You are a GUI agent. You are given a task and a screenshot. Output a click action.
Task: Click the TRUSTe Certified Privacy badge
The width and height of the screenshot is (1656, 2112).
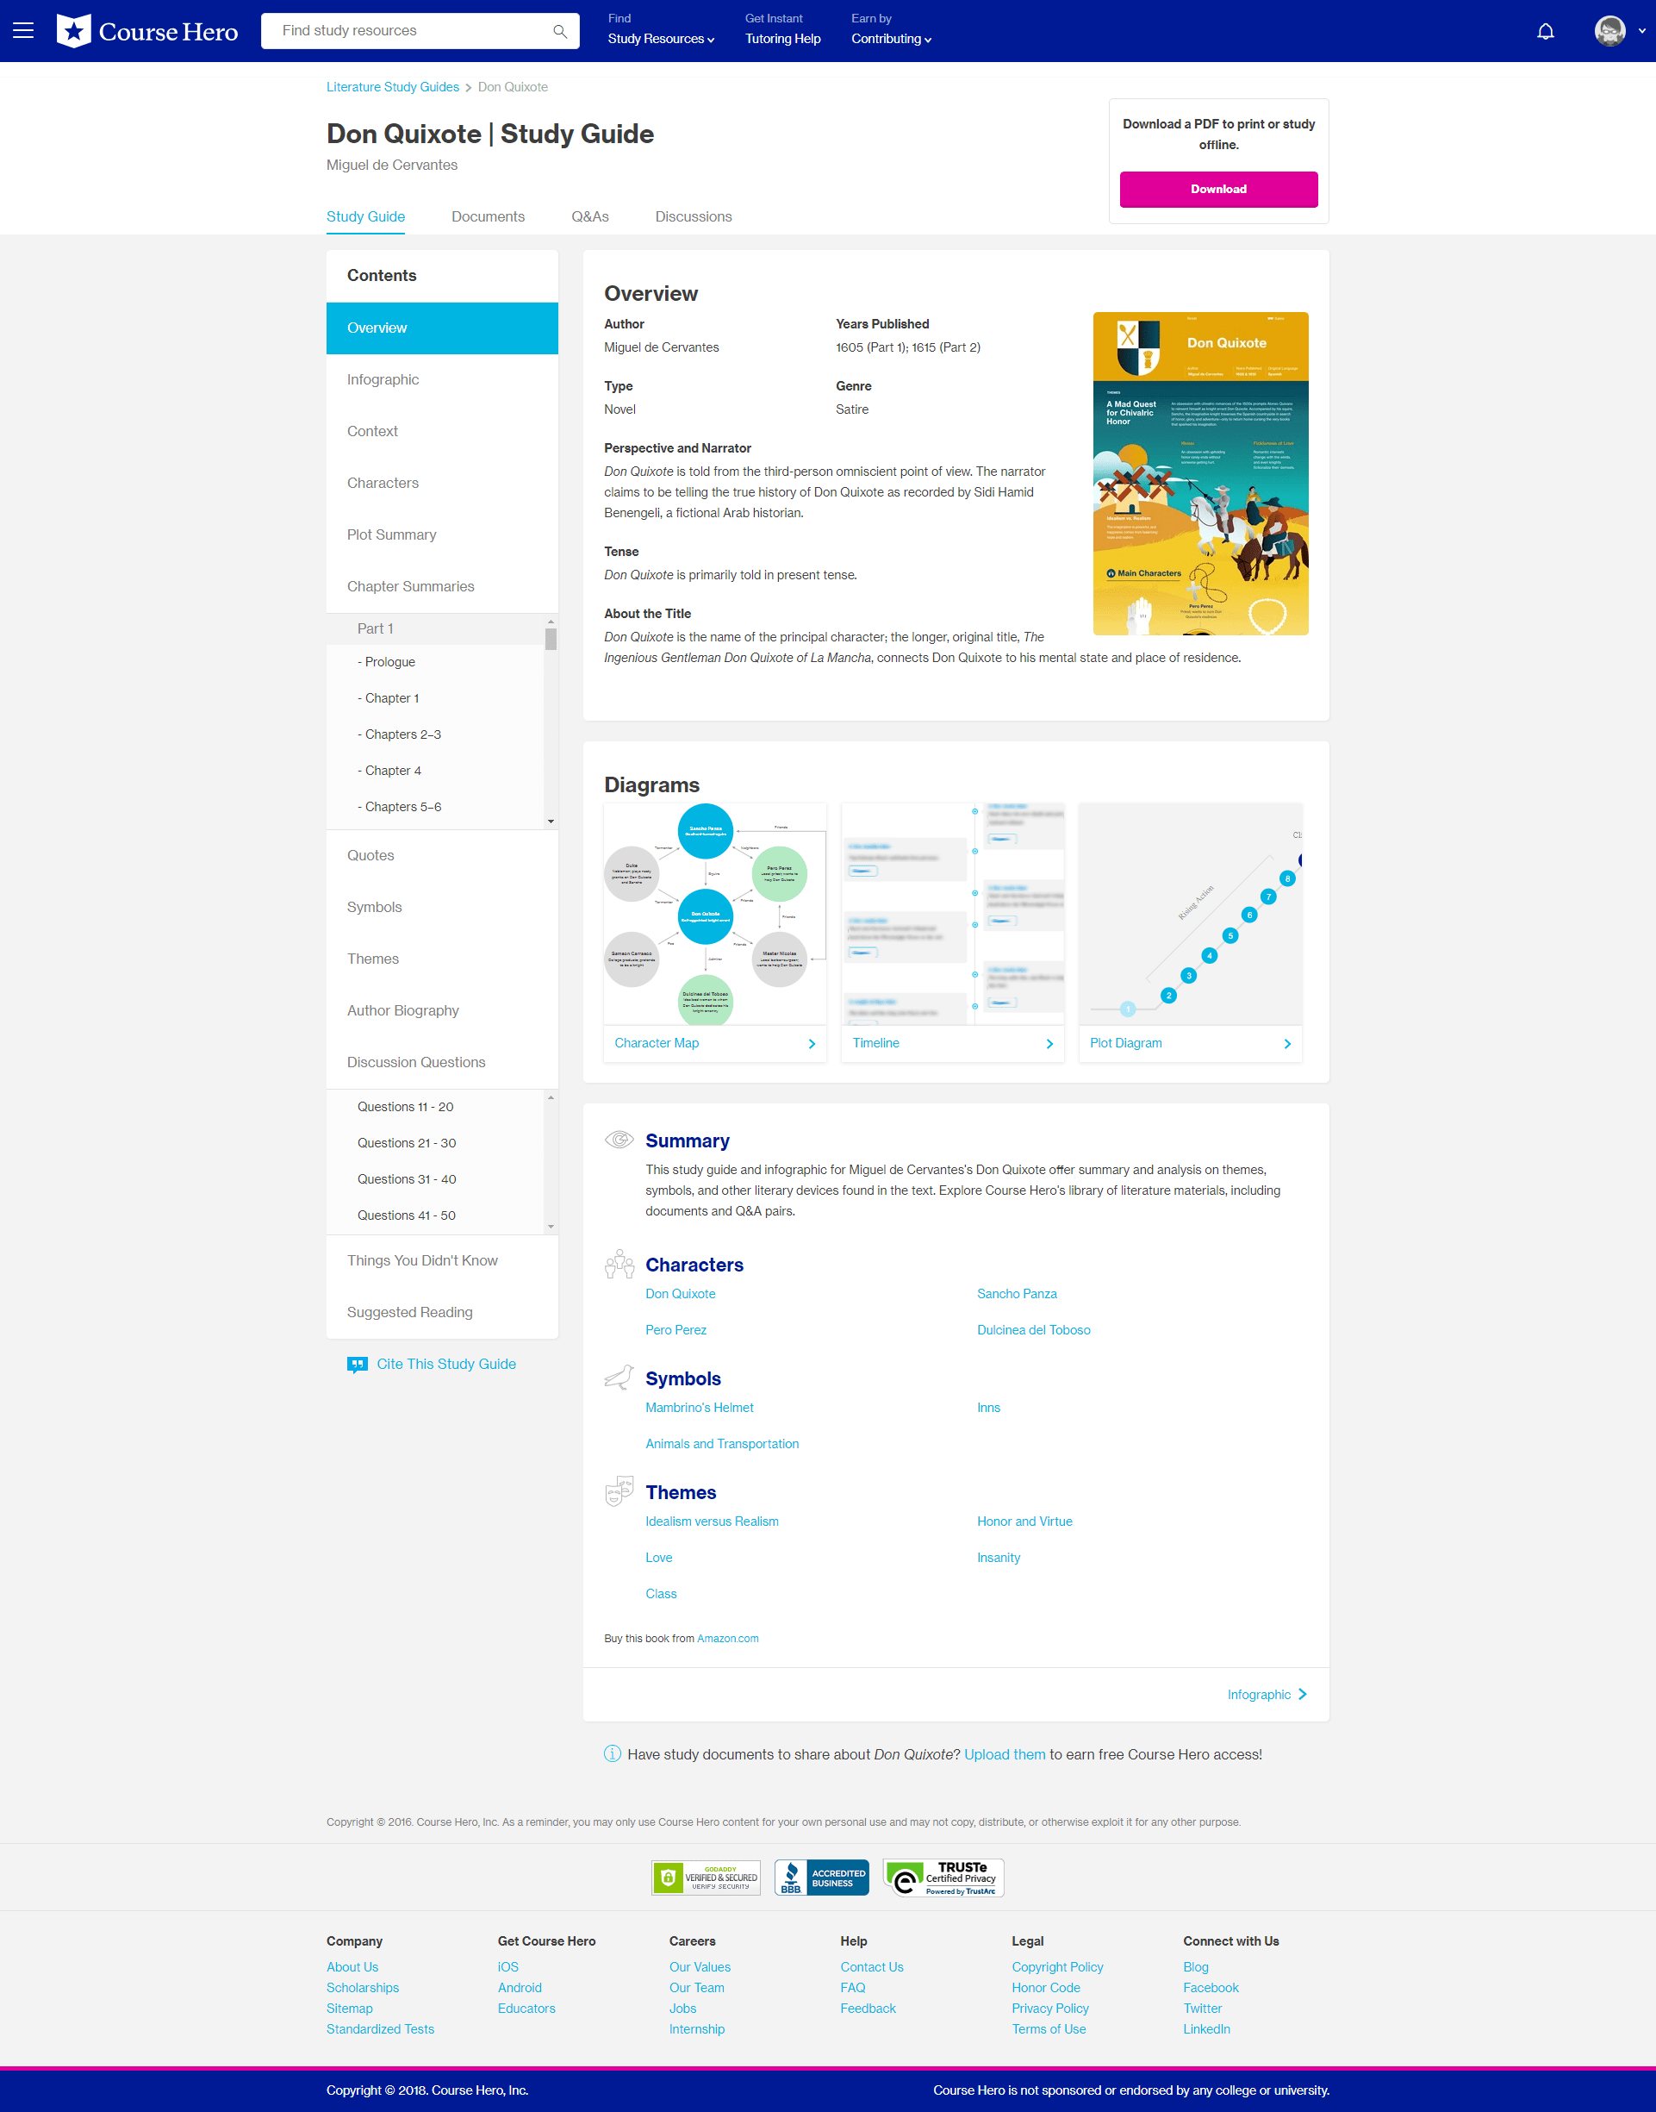click(943, 1878)
